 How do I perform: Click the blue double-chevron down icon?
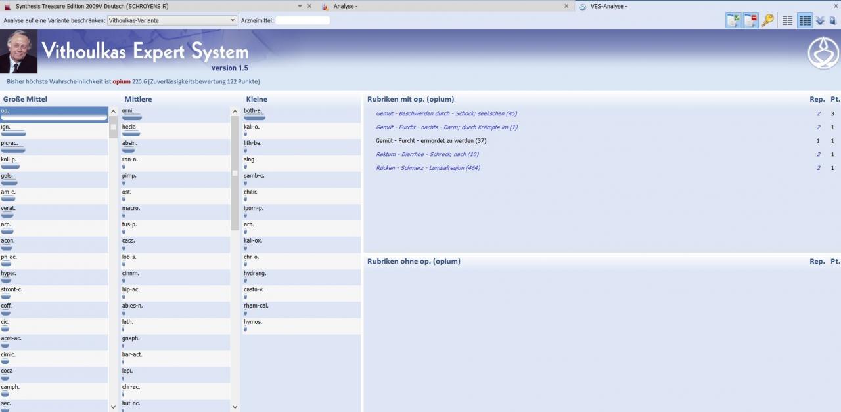point(820,20)
